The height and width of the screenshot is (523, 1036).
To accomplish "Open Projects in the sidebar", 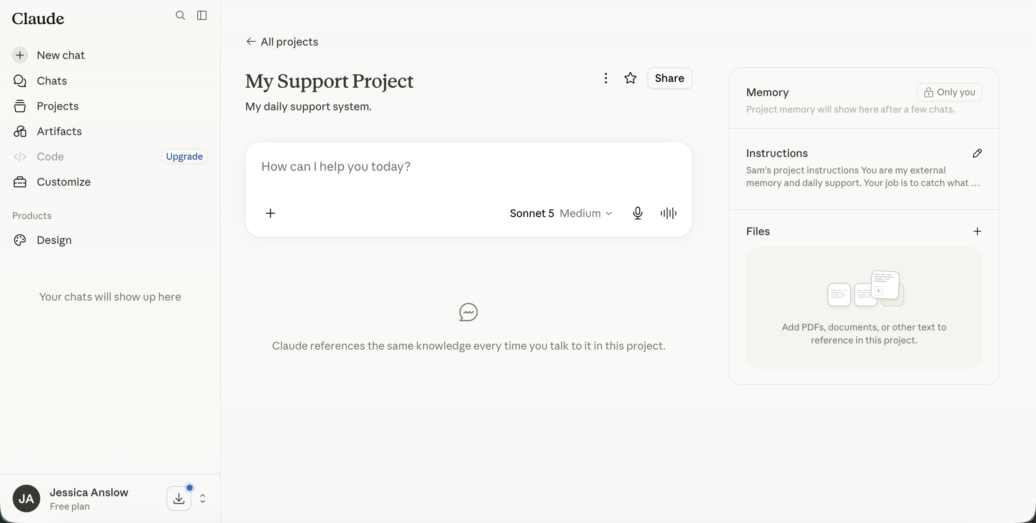I will point(57,106).
